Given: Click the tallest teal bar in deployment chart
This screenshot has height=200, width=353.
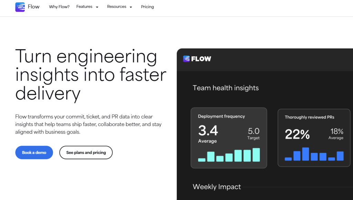Looking at the screenshot, I should coord(256,155).
